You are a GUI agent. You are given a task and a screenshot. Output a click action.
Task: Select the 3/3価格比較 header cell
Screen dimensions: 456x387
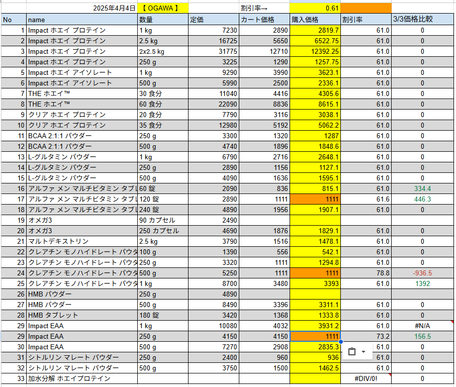[422, 20]
